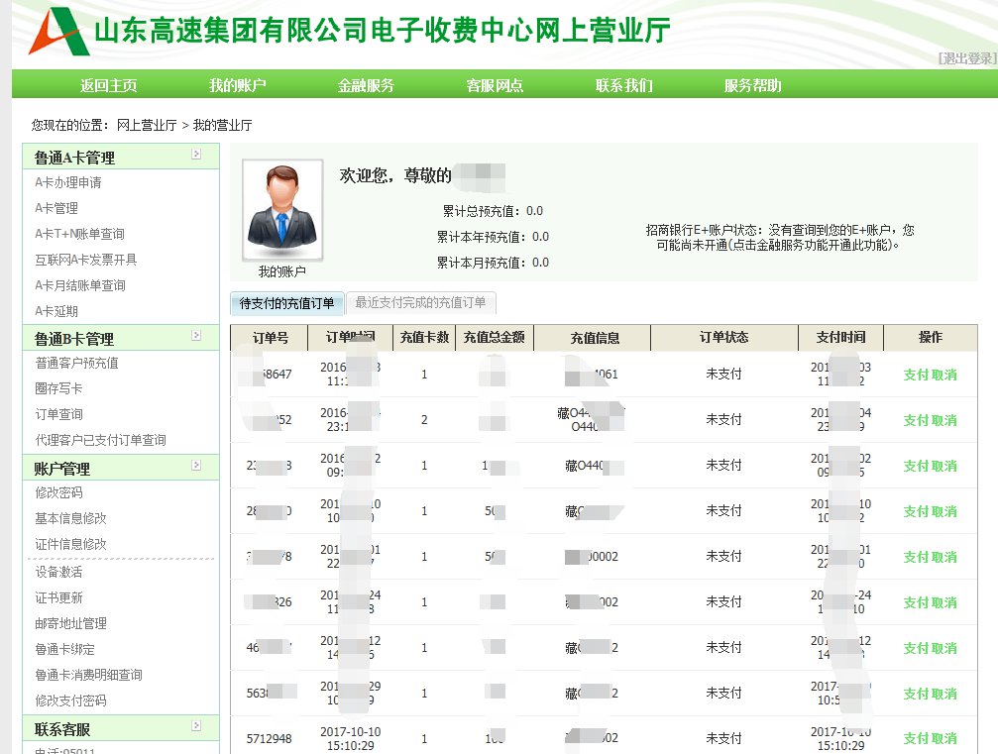
Task: Open the 服务帮助 menu item
Action: (x=752, y=85)
